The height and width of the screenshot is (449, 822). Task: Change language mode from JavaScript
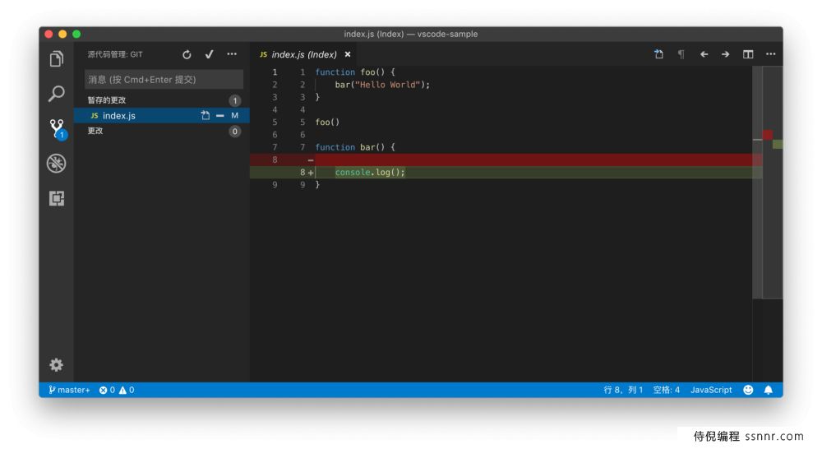[x=711, y=390]
